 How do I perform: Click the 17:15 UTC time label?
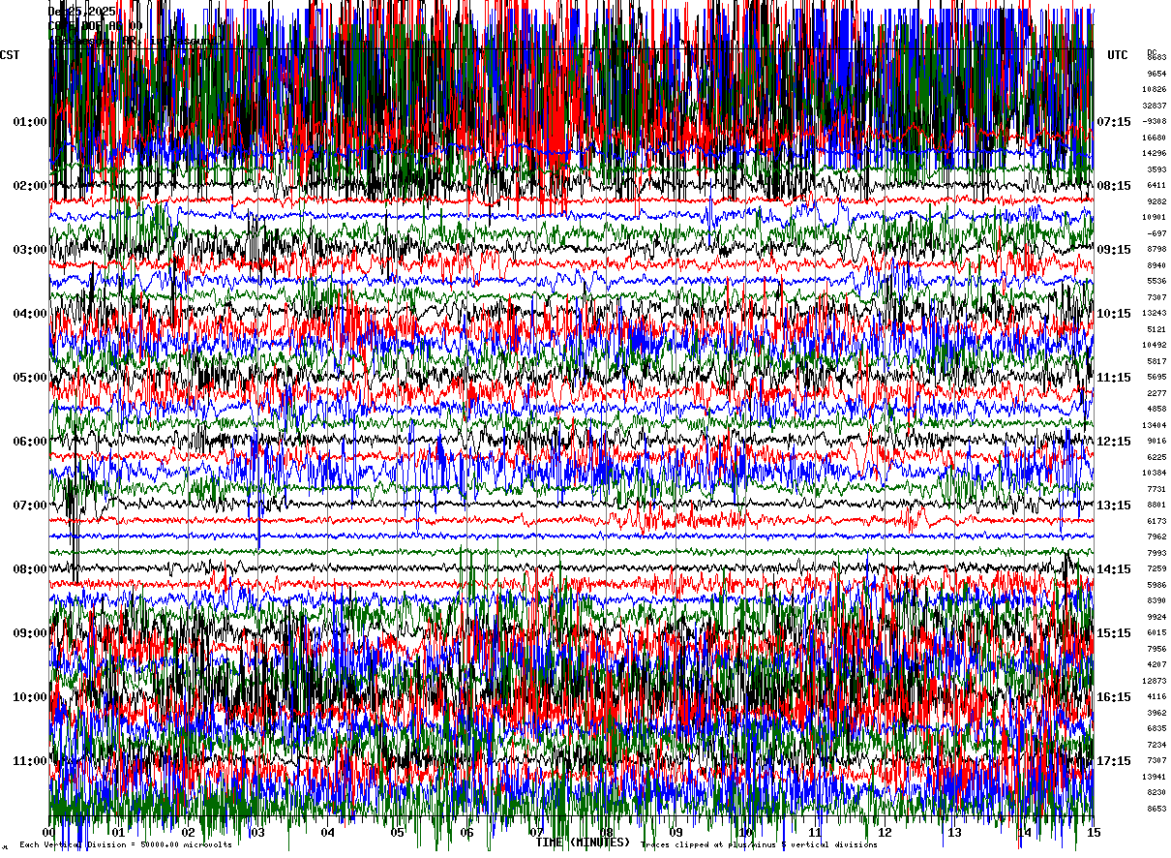[1114, 761]
